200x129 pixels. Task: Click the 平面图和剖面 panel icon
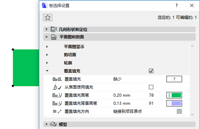[54, 37]
